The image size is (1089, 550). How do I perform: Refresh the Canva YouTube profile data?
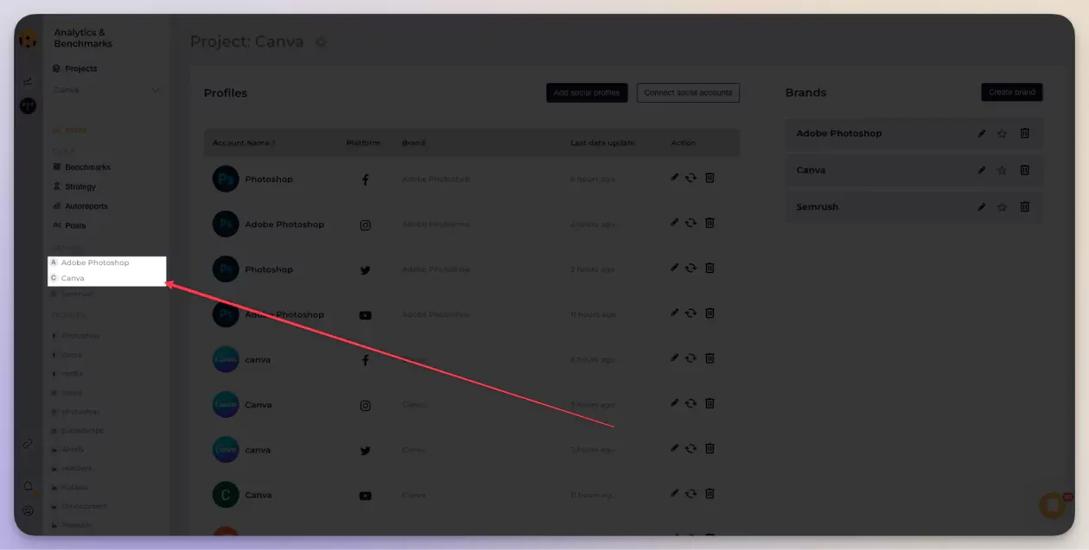tap(691, 494)
